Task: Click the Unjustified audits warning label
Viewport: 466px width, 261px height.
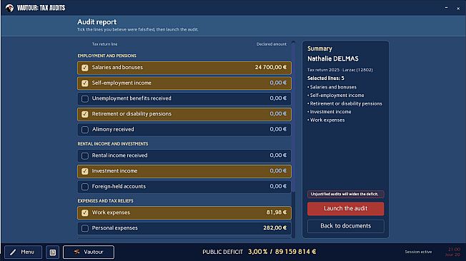Action: (346, 194)
